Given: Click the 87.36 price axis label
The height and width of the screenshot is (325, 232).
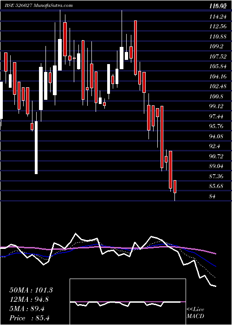Looking at the screenshot, I should coord(216,176).
